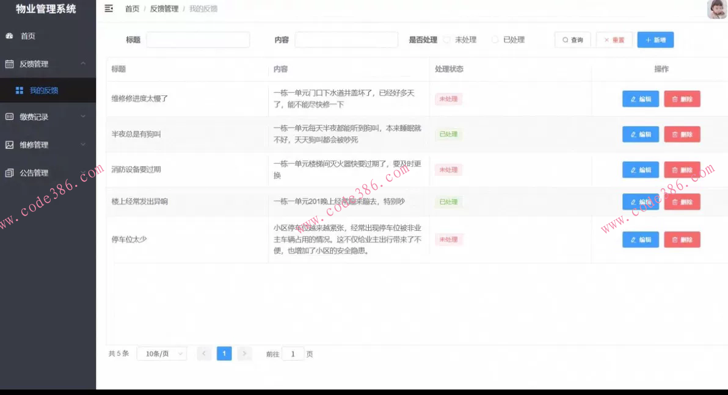Click the blue 新增 add button

pyautogui.click(x=655, y=39)
